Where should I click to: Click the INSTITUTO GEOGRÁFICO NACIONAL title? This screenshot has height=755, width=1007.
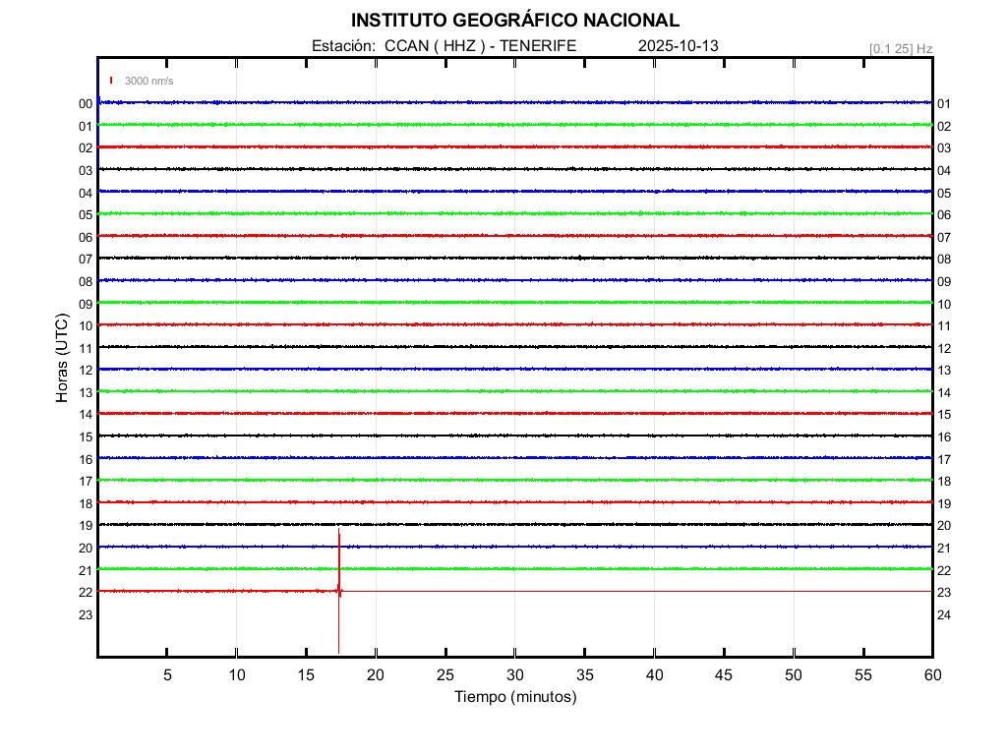pyautogui.click(x=514, y=21)
